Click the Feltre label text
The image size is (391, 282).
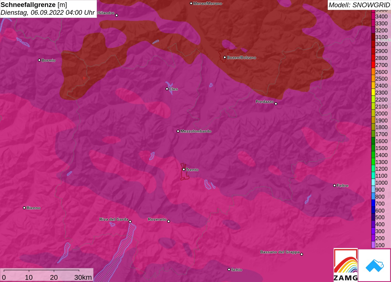click(343, 185)
